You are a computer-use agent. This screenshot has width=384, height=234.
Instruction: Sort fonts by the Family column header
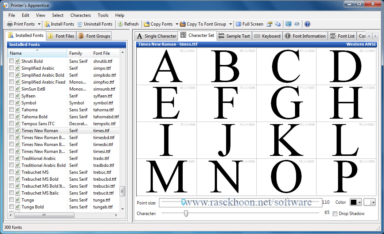coord(79,53)
